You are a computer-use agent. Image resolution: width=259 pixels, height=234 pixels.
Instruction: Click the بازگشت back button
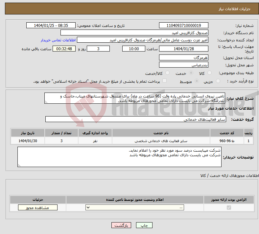[x=121, y=225]
